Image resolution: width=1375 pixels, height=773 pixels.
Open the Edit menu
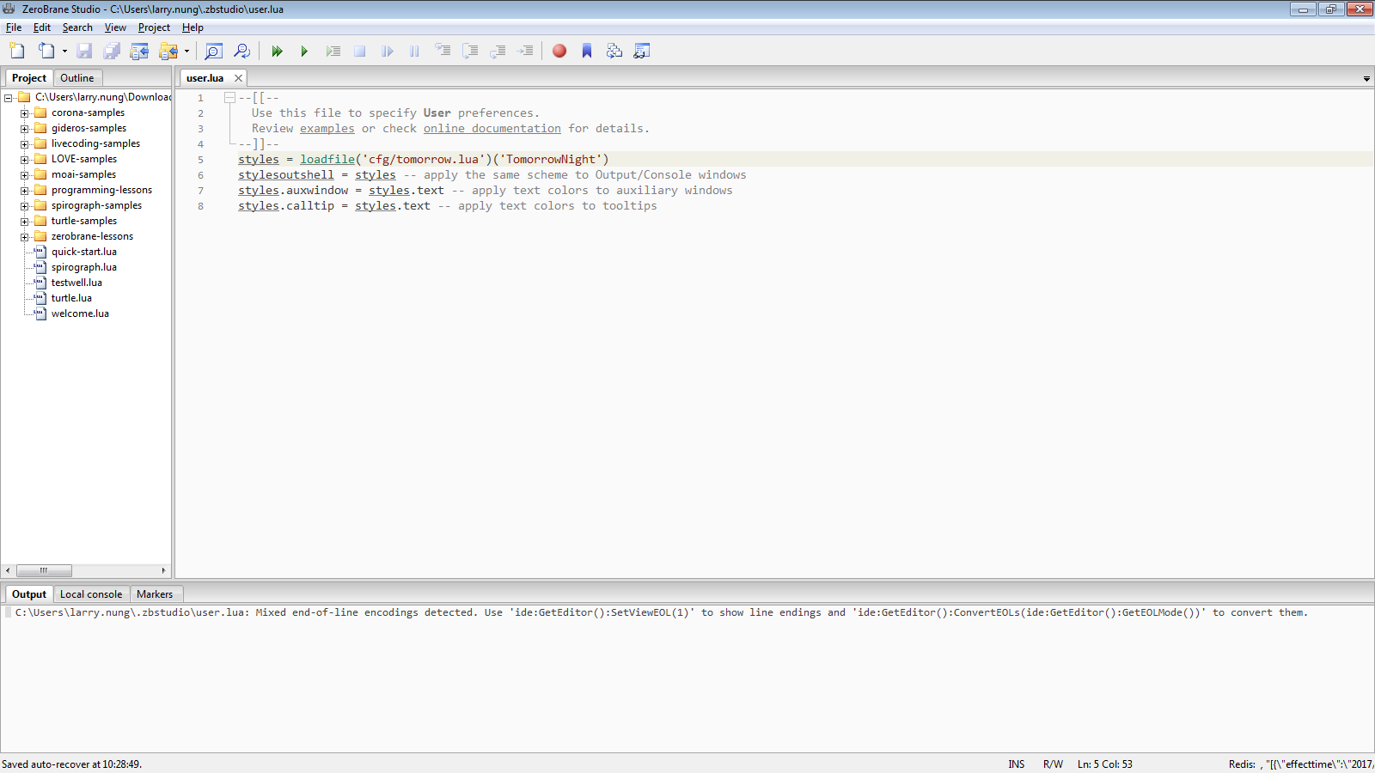pos(42,27)
